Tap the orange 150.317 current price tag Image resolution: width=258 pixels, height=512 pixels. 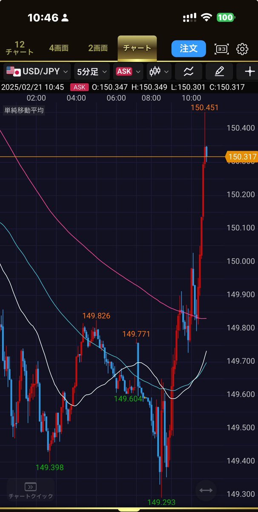click(241, 157)
